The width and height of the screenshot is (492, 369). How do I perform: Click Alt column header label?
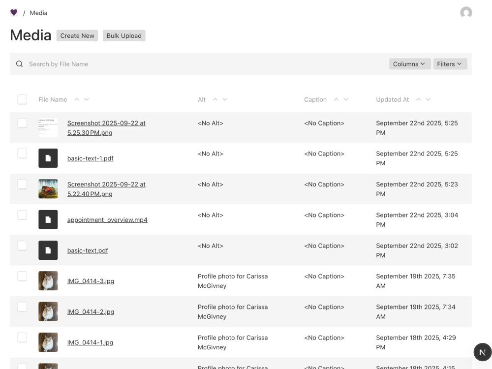click(201, 99)
